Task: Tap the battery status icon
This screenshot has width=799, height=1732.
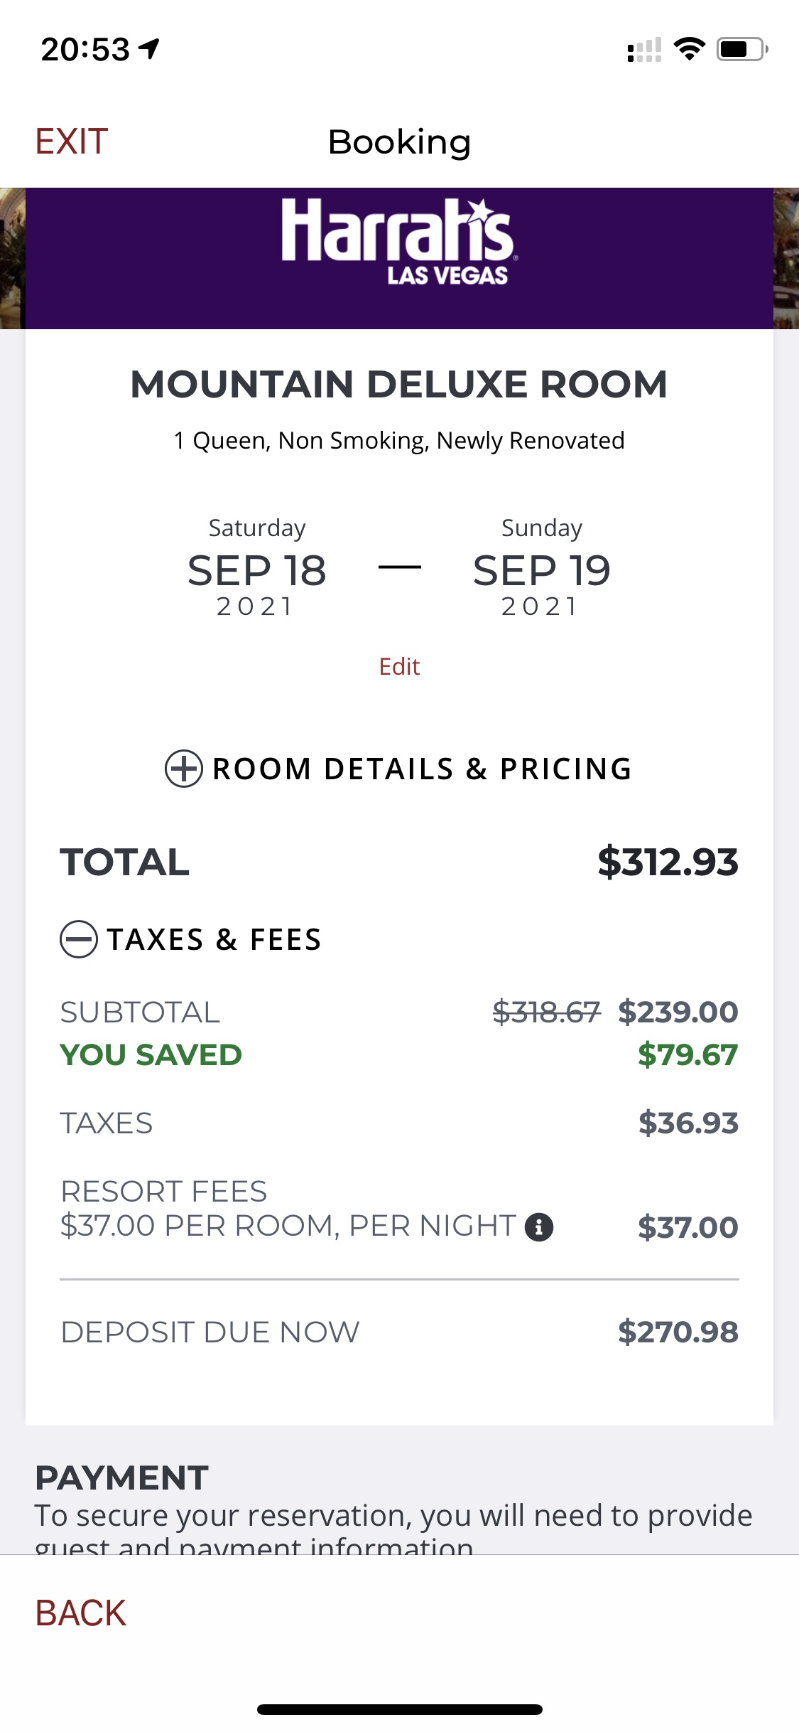Action: [741, 49]
